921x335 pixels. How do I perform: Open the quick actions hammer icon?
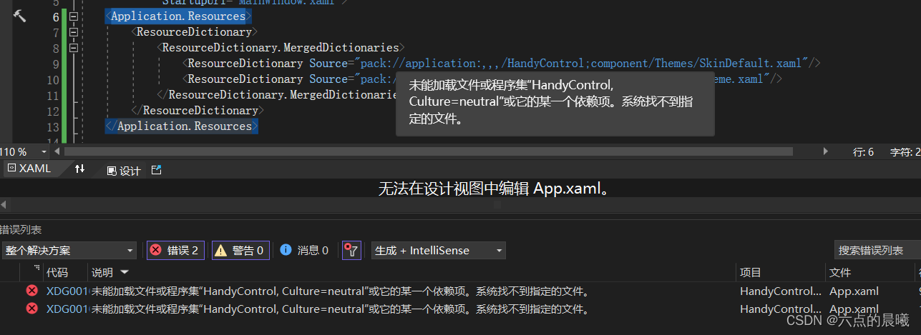coord(19,16)
